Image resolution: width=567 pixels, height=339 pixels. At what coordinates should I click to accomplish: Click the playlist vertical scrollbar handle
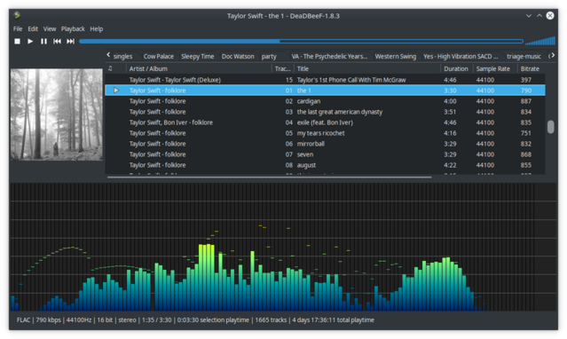click(550, 127)
